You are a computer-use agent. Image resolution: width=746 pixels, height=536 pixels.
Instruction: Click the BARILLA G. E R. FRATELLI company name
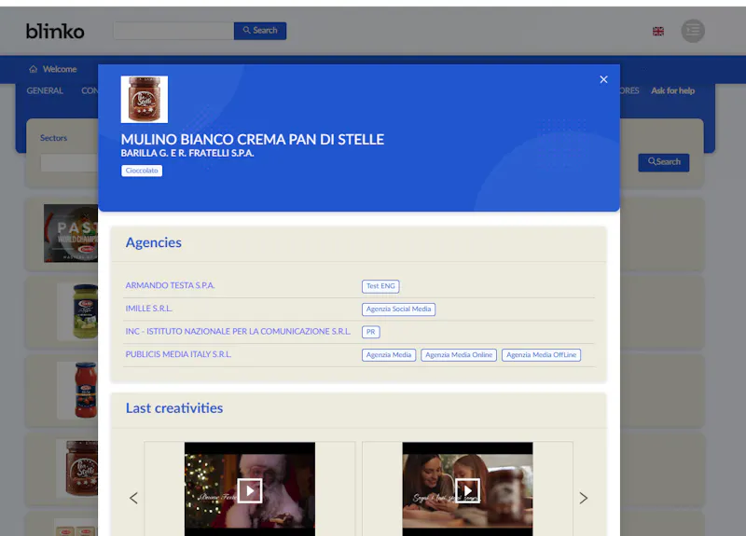point(187,153)
